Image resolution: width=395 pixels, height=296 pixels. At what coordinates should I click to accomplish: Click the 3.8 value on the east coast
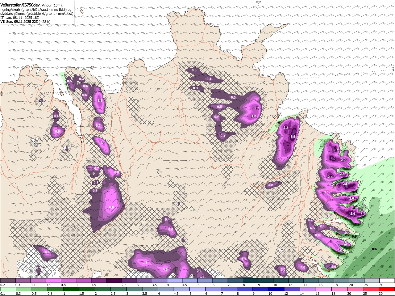point(345,184)
